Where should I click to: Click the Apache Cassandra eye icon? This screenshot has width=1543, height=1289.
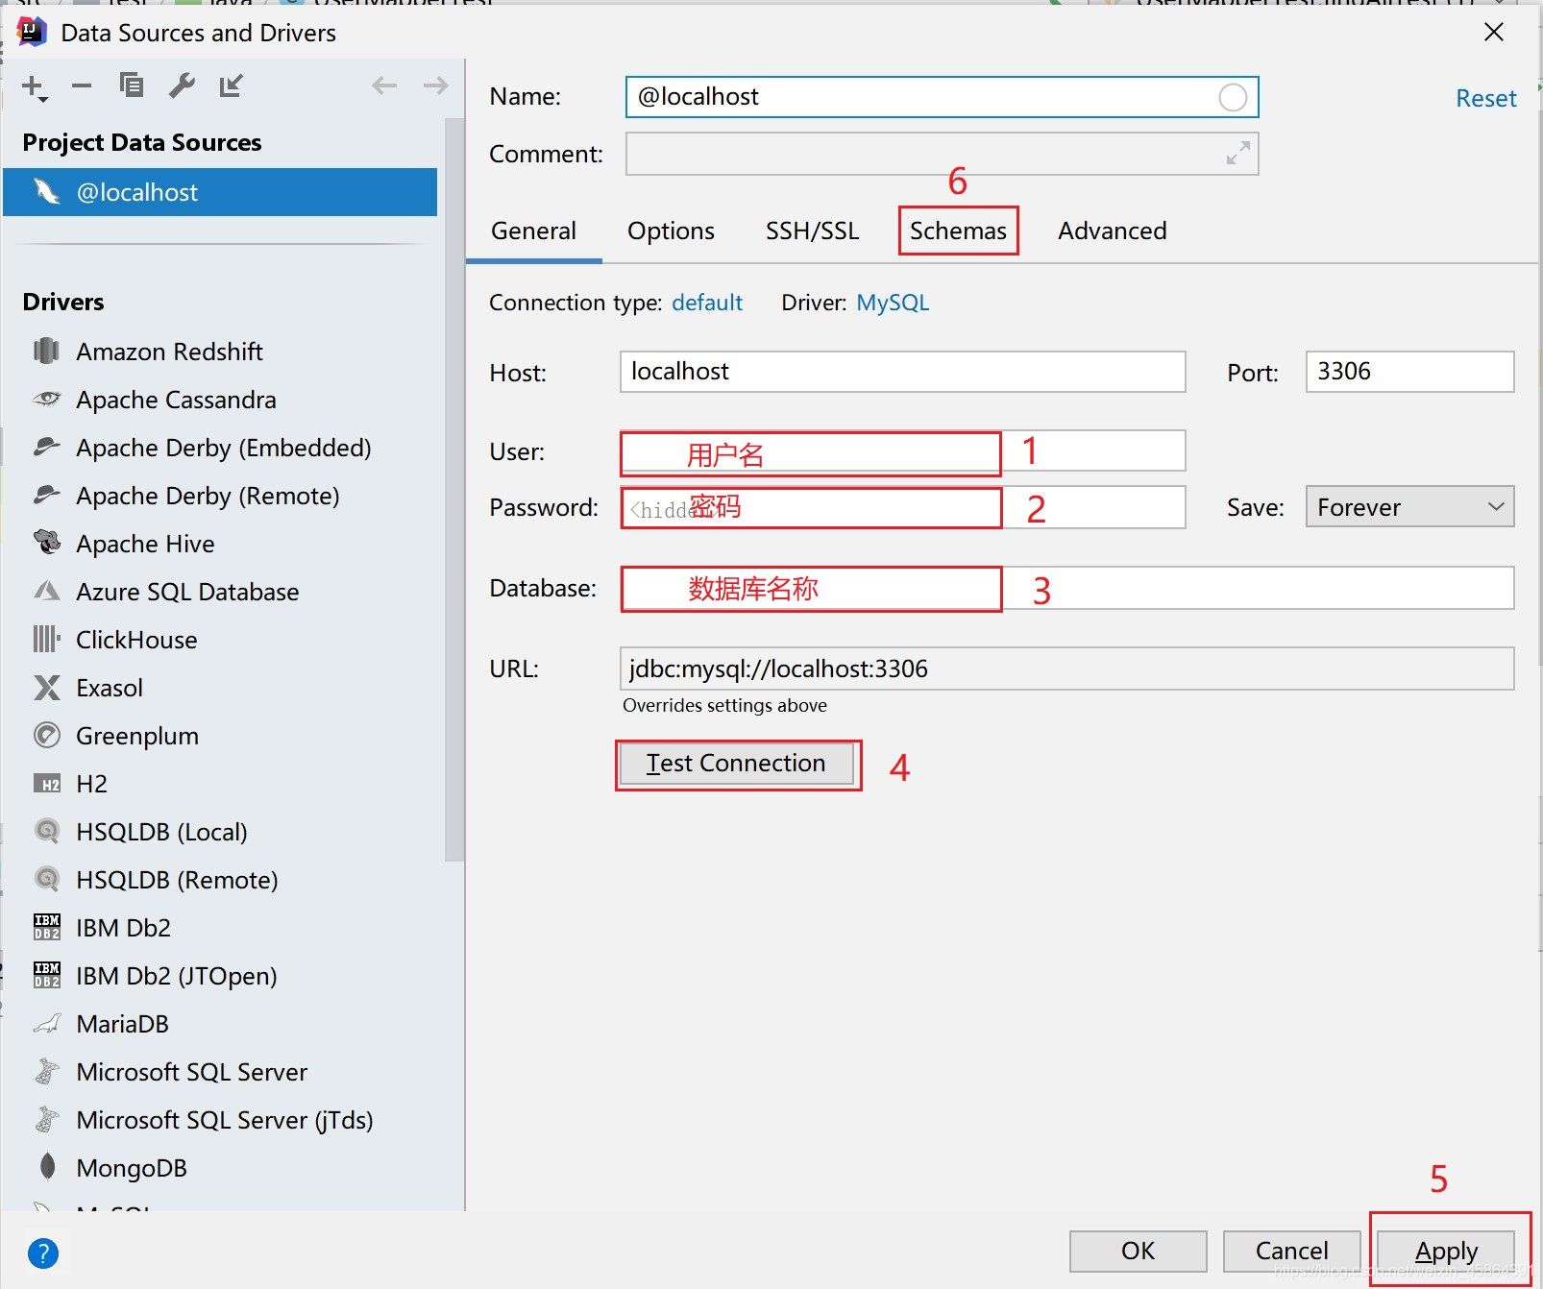tap(46, 399)
